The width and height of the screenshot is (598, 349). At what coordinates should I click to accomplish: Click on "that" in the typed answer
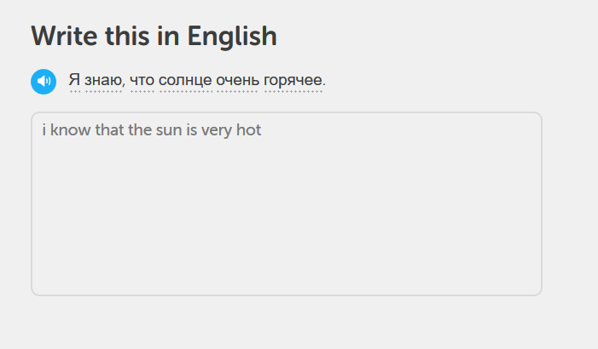[x=110, y=132]
